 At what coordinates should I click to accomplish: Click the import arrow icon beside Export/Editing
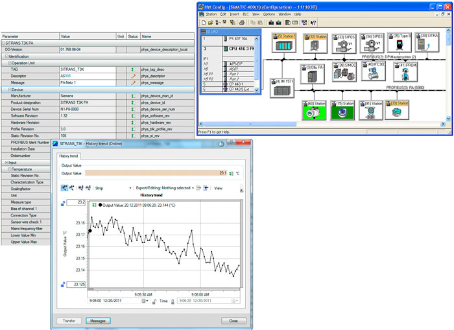click(x=206, y=188)
